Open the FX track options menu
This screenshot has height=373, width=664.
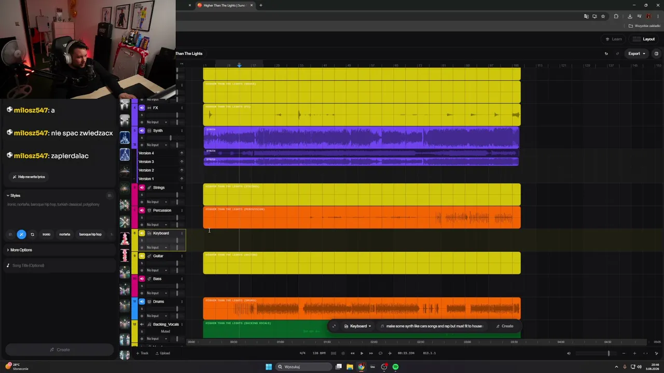click(x=182, y=108)
